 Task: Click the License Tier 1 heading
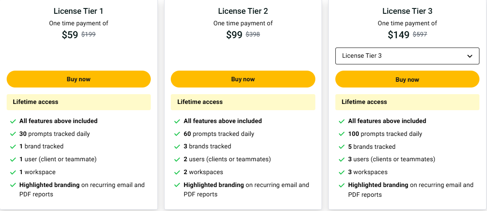(78, 11)
